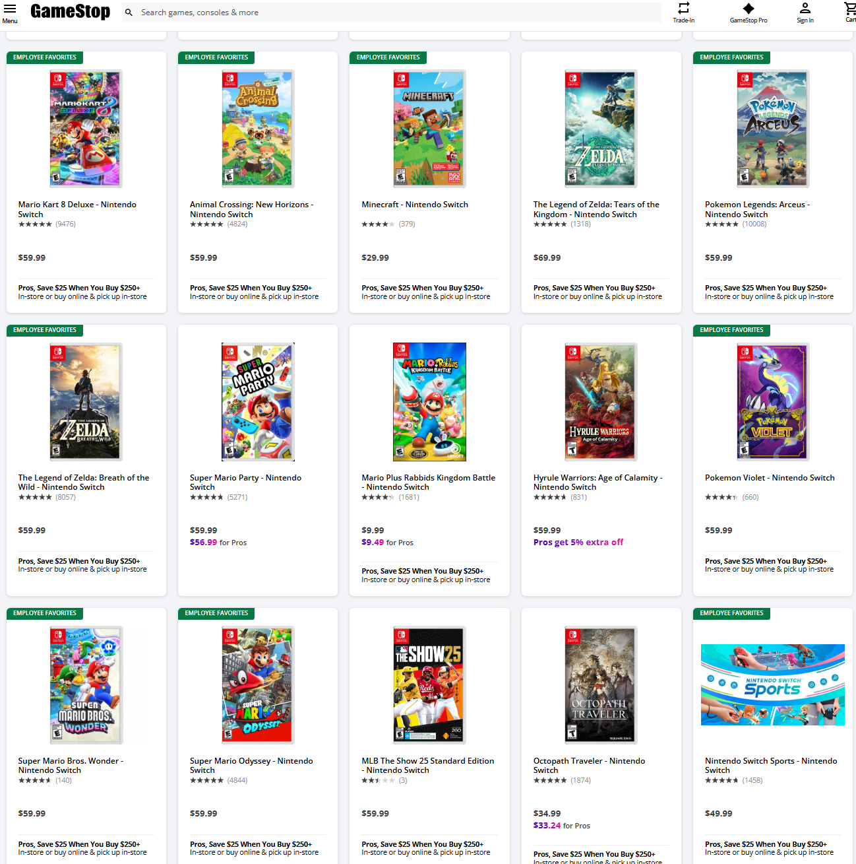Screen dimensions: 856x864
Task: Open the hamburger Menu icon
Action: 10,9
